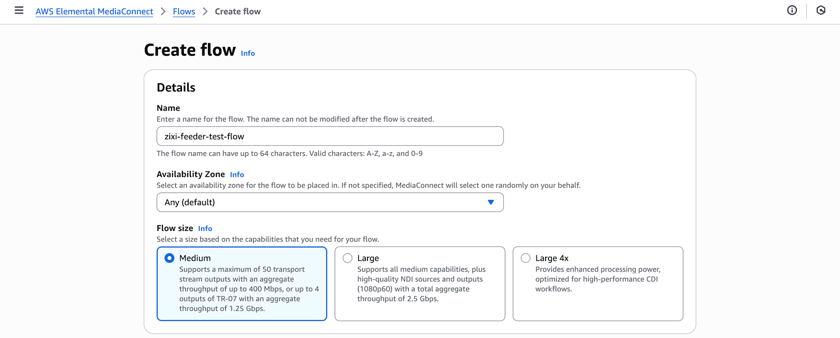840x338 pixels.
Task: Click the hexagon settings icon in header
Action: (821, 10)
